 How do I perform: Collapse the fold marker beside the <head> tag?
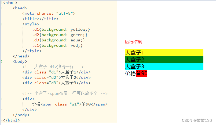pyautogui.click(x=1, y=8)
